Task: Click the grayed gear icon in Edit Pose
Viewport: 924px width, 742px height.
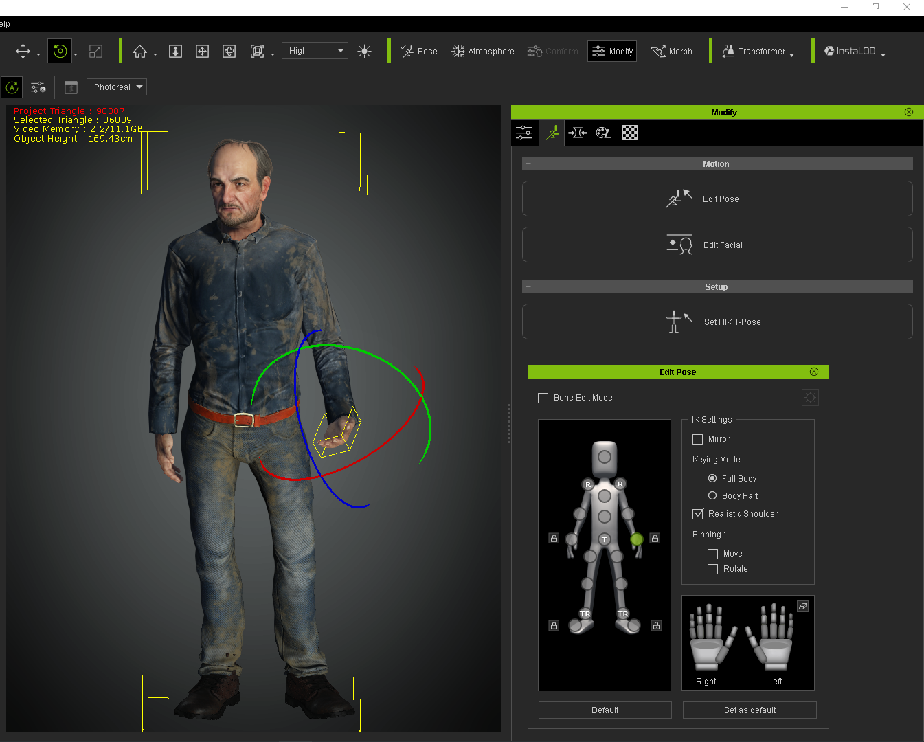Action: (x=810, y=398)
